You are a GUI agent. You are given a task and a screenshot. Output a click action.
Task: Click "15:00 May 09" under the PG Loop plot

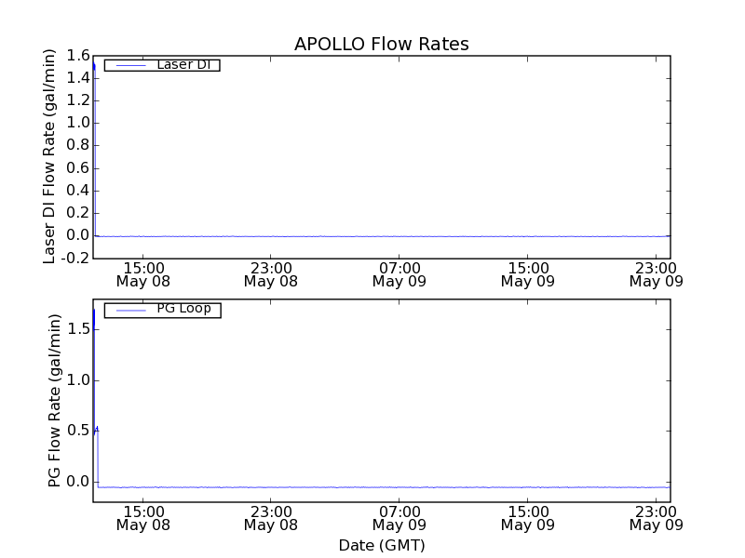click(528, 519)
